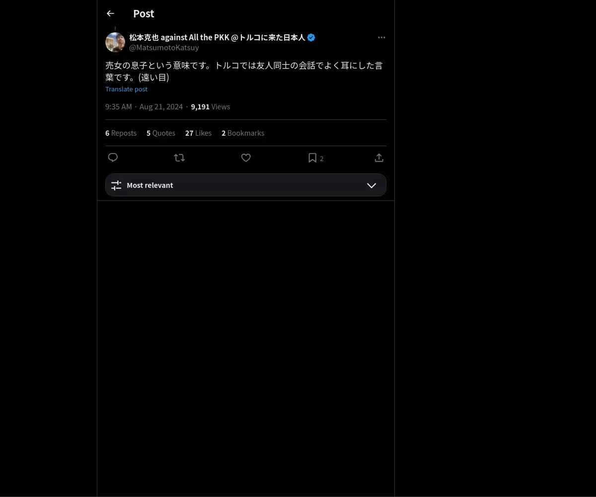Click the Translate post link
The width and height of the screenshot is (596, 497).
(x=126, y=89)
